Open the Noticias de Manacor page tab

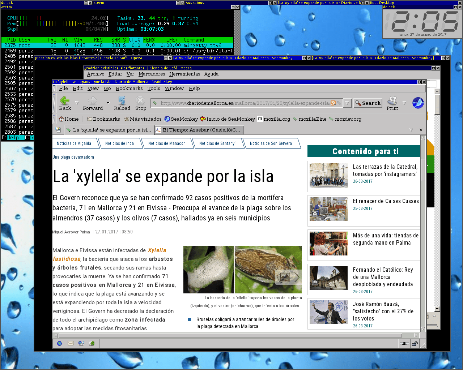click(x=166, y=143)
